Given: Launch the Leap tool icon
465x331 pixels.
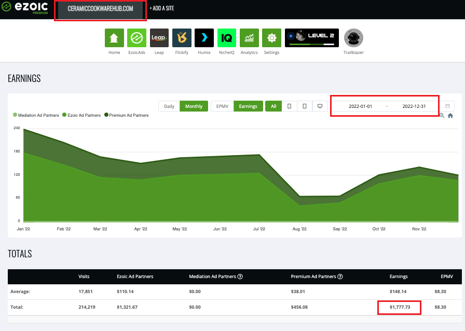Looking at the screenshot, I should (x=159, y=38).
